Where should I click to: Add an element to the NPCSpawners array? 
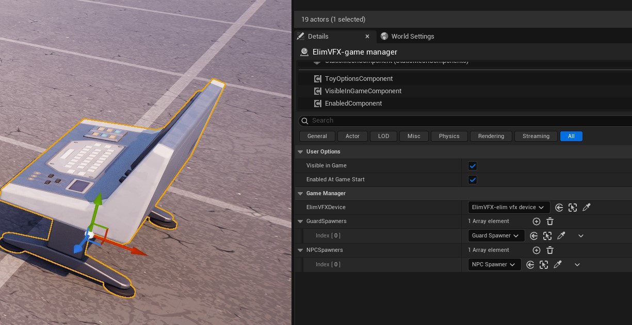pyautogui.click(x=536, y=250)
